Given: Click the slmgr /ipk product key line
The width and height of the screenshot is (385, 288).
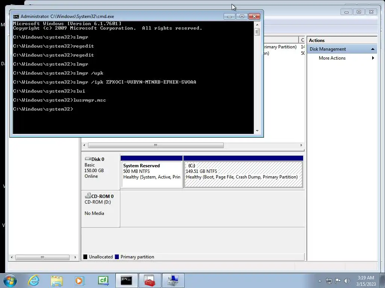Looking at the screenshot, I should [105, 82].
